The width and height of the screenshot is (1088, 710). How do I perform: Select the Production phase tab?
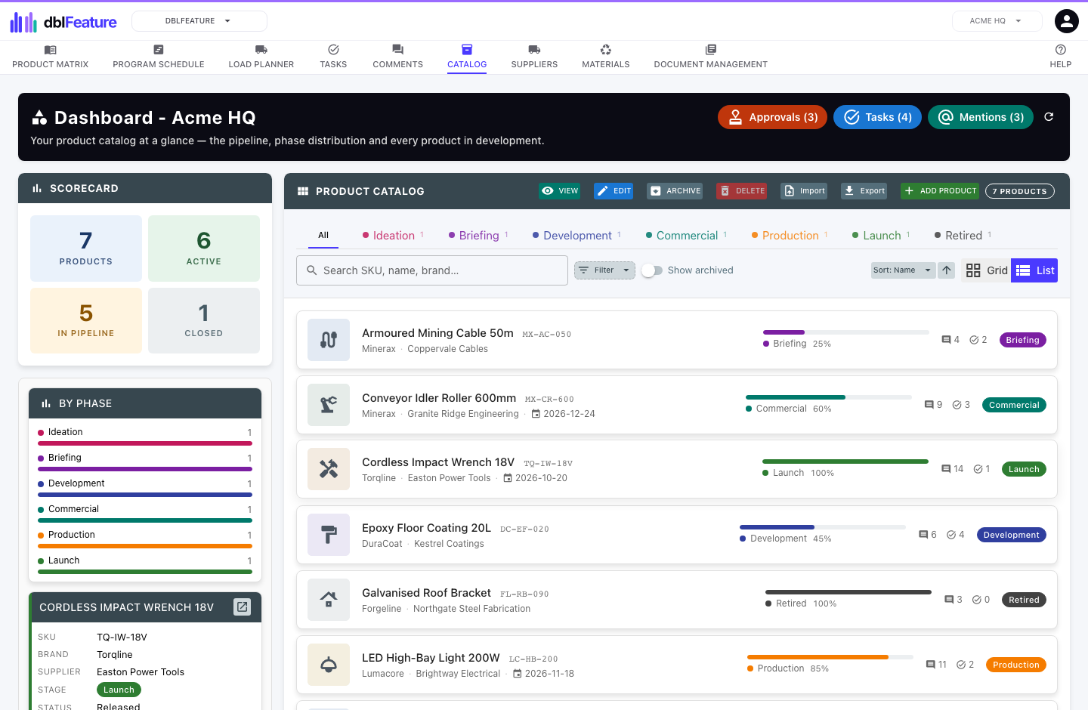point(790,236)
